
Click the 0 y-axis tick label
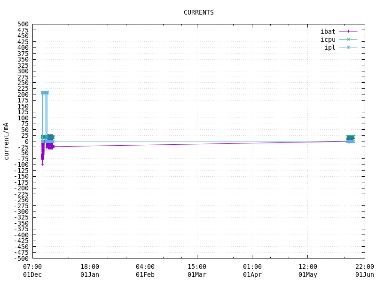27,141
